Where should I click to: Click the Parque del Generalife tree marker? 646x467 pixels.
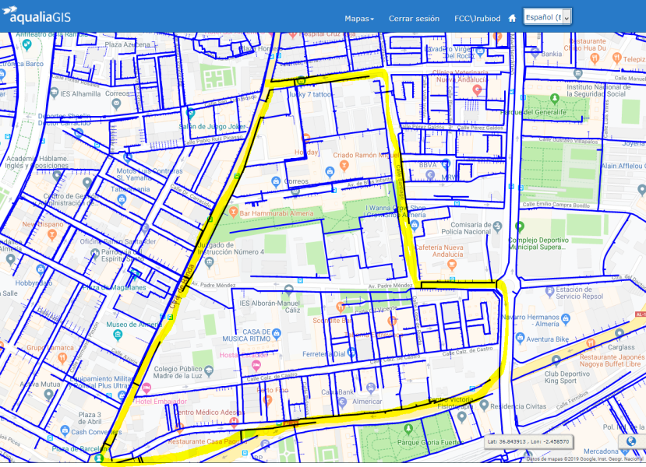pyautogui.click(x=555, y=99)
